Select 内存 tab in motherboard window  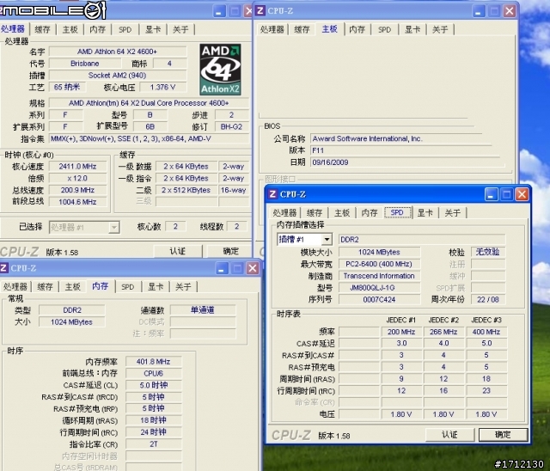point(357,29)
